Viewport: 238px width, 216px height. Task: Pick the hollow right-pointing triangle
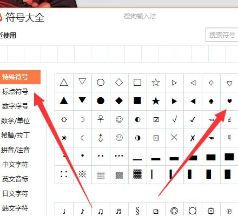pos(174,83)
